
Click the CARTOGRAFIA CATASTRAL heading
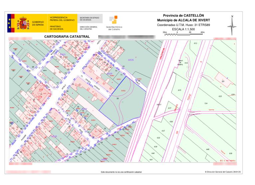click(67, 37)
